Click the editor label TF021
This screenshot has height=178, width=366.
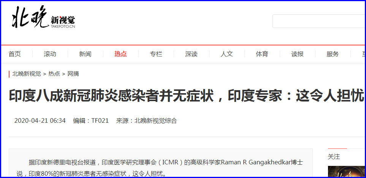(100, 120)
